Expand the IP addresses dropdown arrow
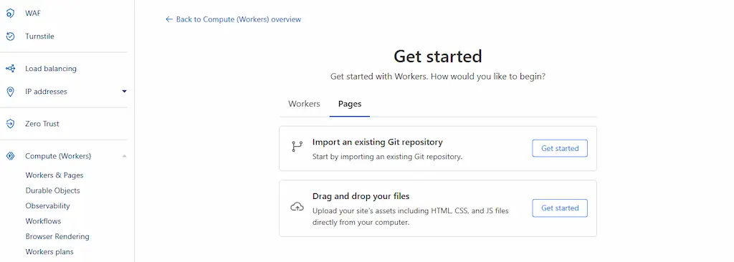The width and height of the screenshot is (734, 262). [125, 91]
